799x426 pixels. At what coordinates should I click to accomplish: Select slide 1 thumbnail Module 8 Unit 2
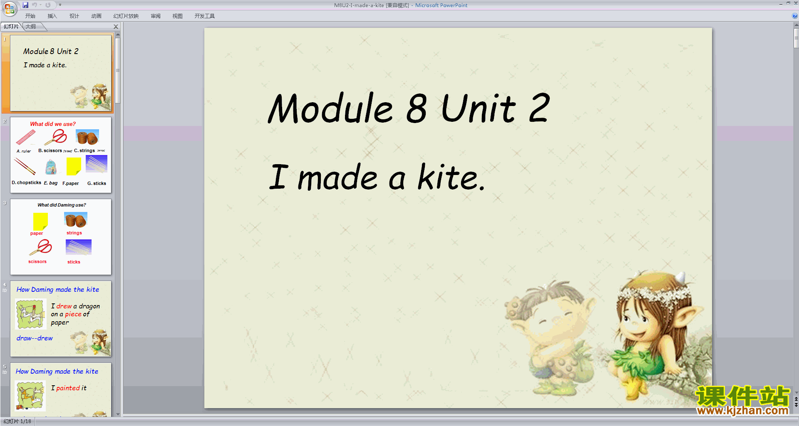[61, 73]
